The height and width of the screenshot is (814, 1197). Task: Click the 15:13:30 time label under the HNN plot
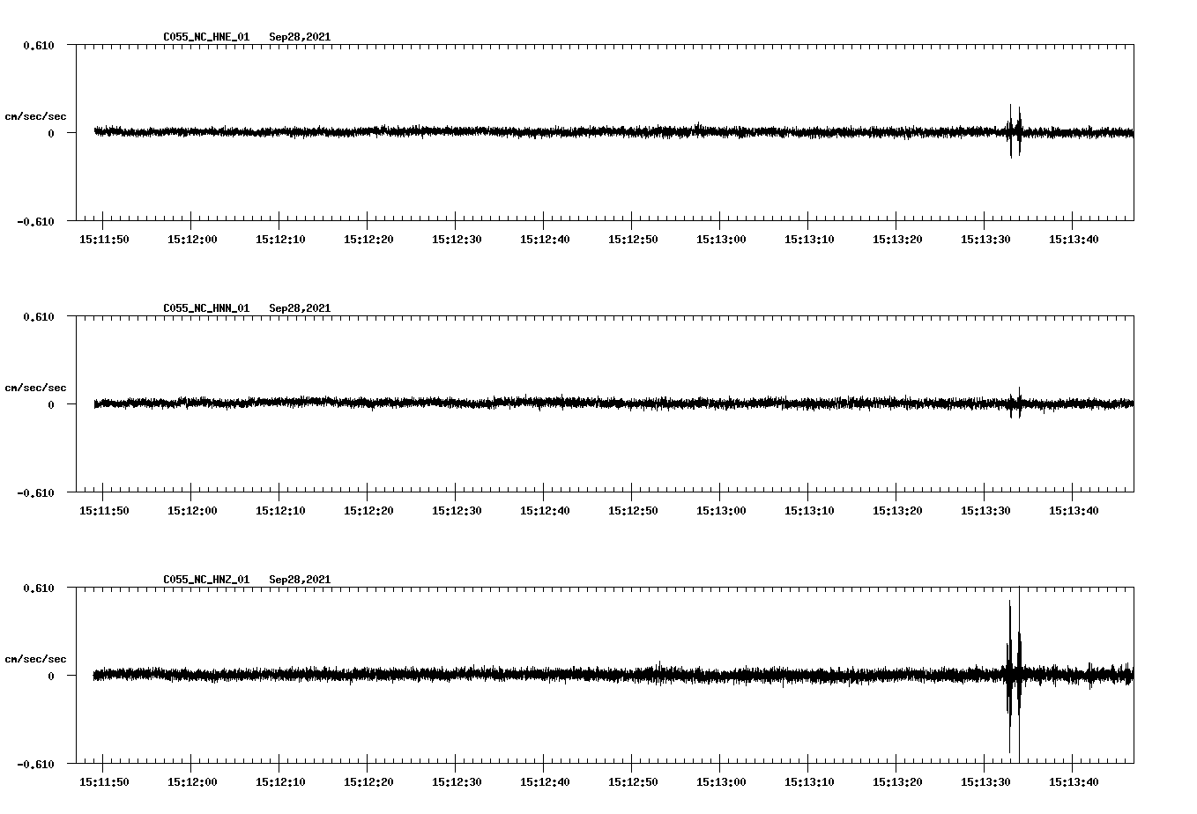click(x=985, y=511)
